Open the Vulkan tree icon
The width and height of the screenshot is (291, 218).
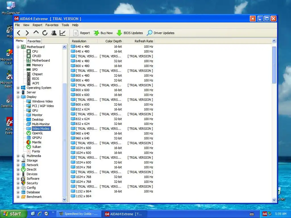click(x=29, y=147)
